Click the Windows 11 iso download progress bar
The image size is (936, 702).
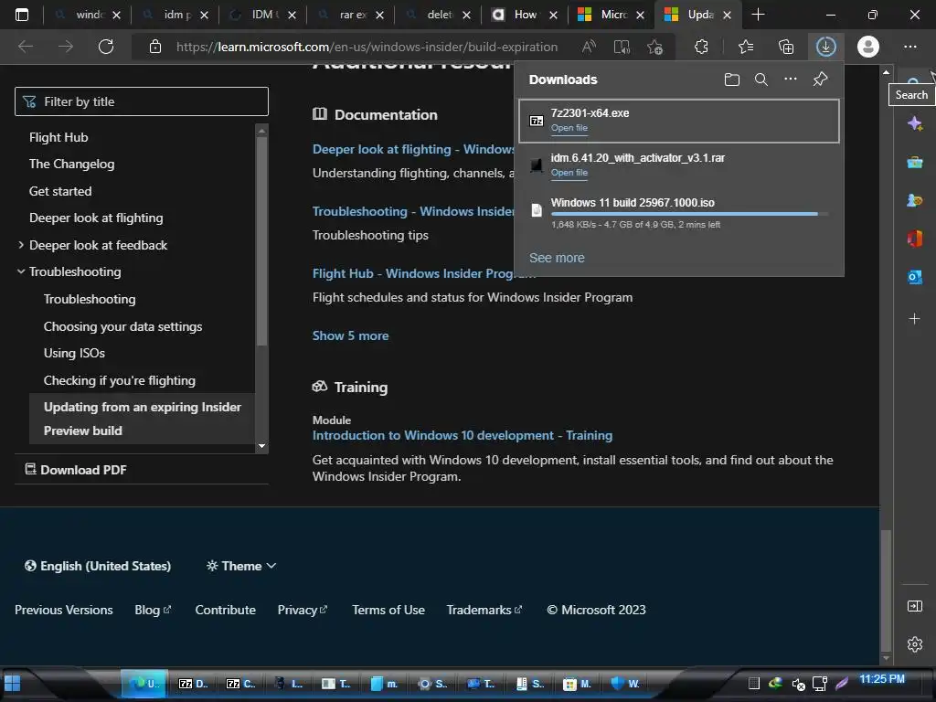(x=689, y=214)
